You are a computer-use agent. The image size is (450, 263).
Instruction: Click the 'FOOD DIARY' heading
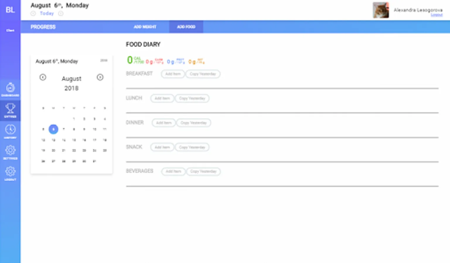point(143,44)
